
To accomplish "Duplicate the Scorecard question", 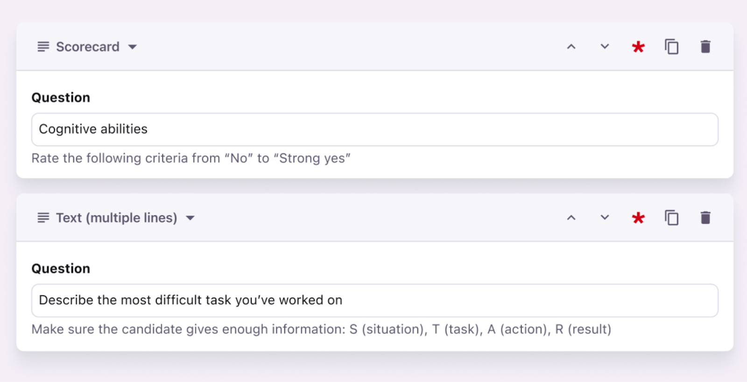I will (671, 47).
